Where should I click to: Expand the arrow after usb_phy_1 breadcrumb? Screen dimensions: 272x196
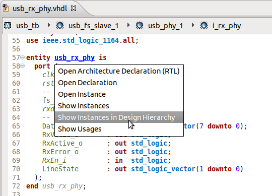pyautogui.click(x=193, y=25)
